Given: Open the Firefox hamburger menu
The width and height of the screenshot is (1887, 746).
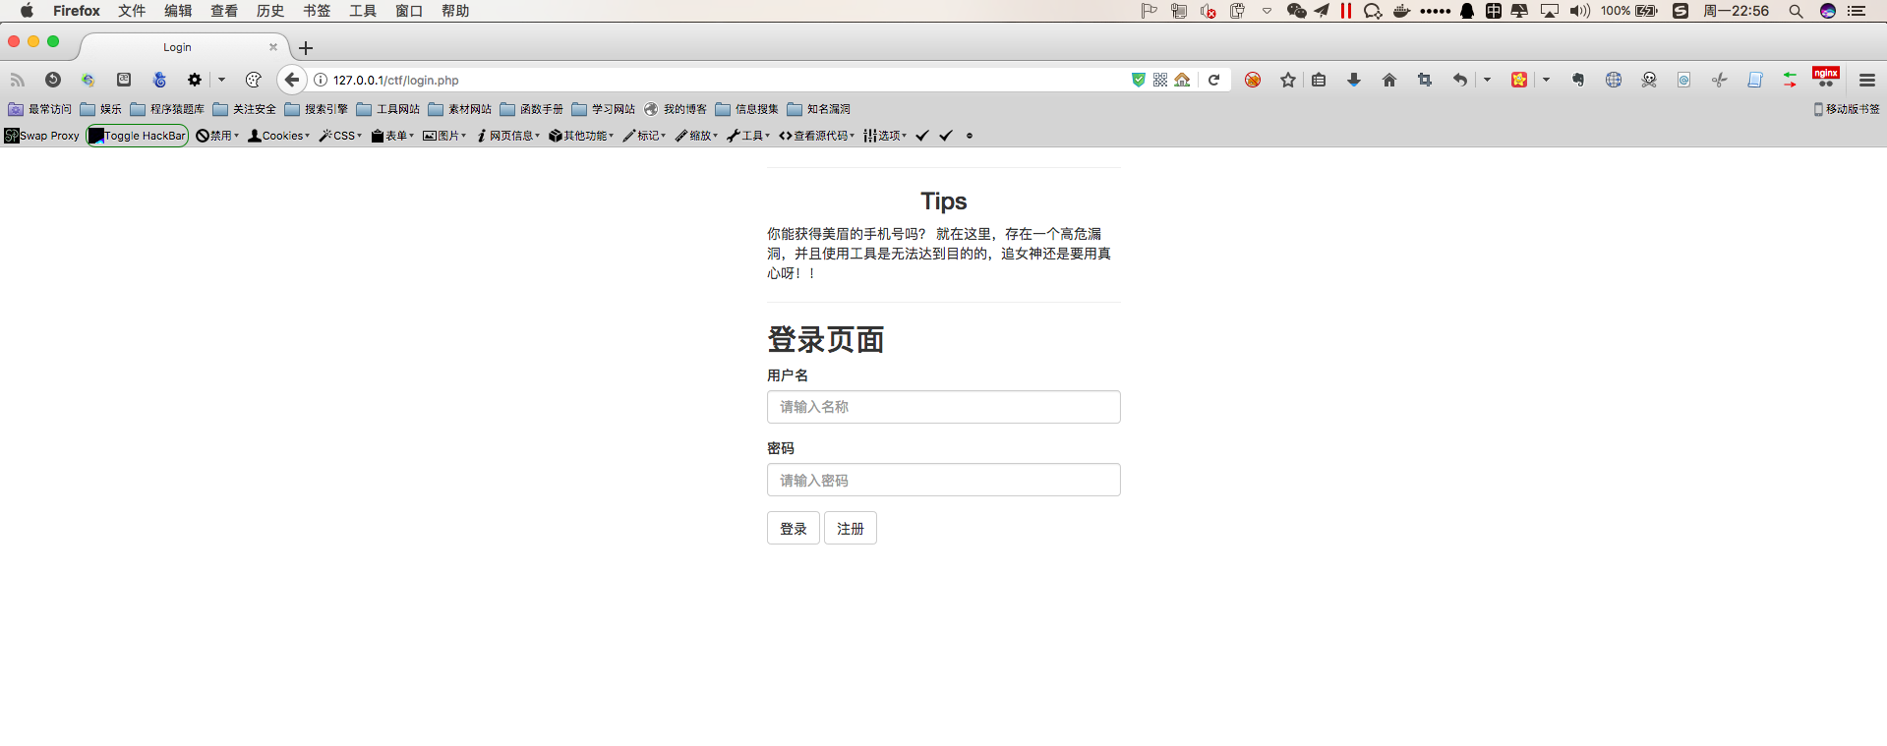Looking at the screenshot, I should (x=1867, y=80).
